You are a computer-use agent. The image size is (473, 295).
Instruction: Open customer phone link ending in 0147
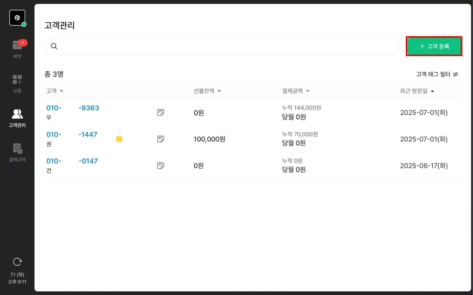72,161
